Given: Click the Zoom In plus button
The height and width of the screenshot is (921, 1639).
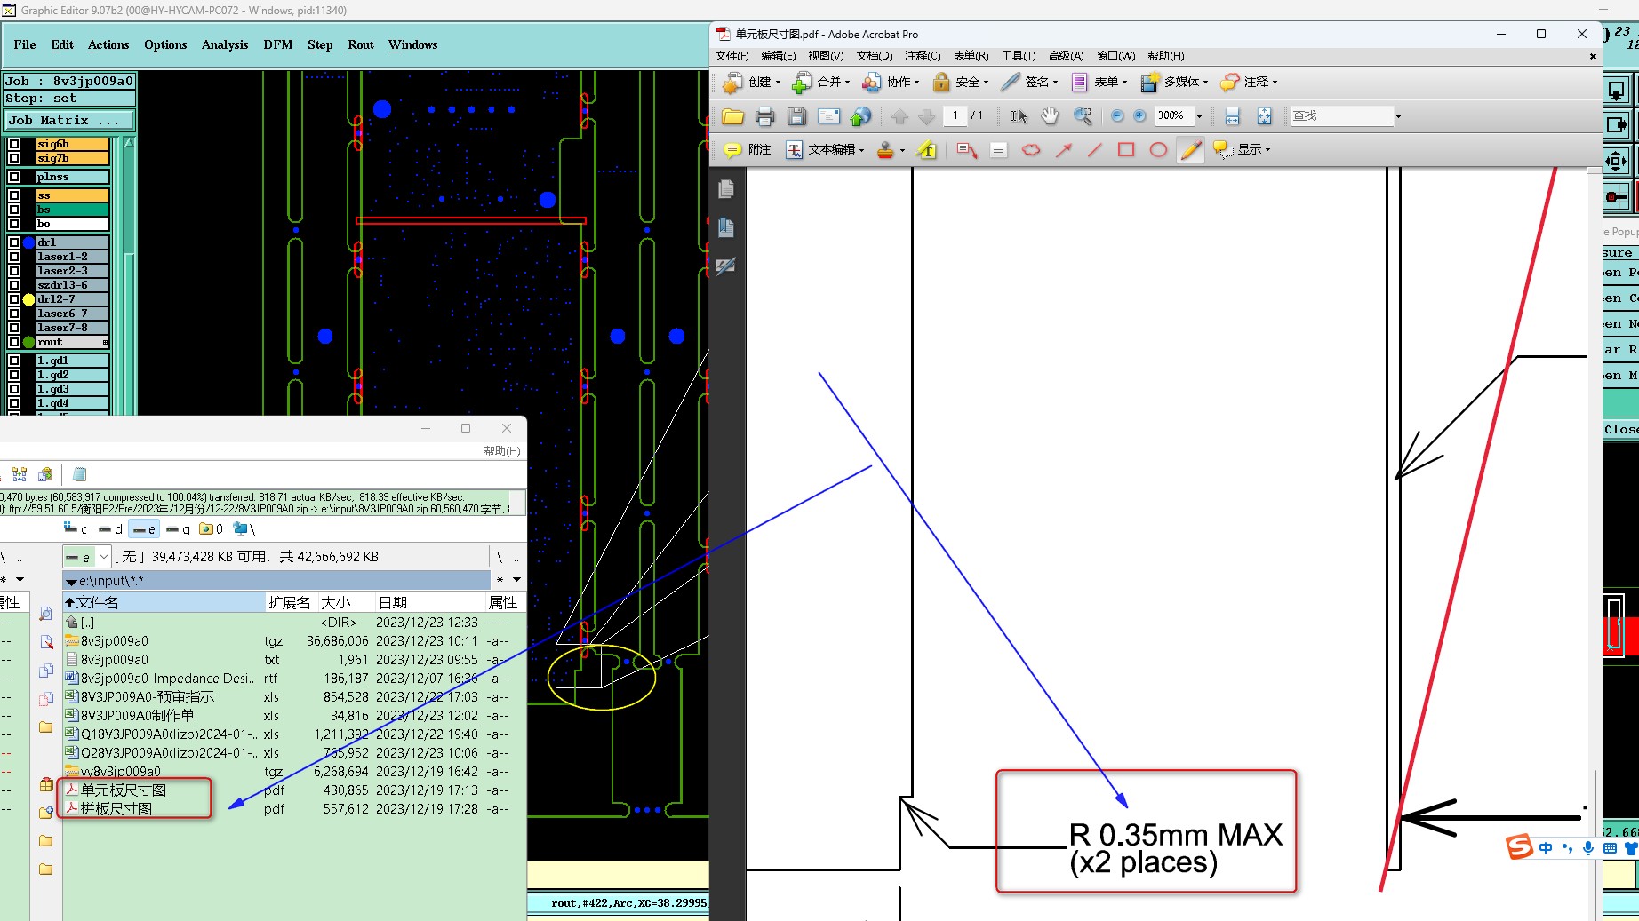Looking at the screenshot, I should pos(1139,116).
